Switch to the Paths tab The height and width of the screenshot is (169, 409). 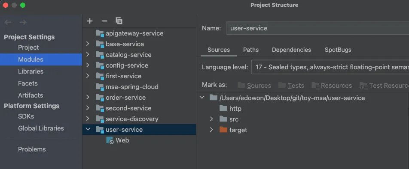pyautogui.click(x=250, y=50)
